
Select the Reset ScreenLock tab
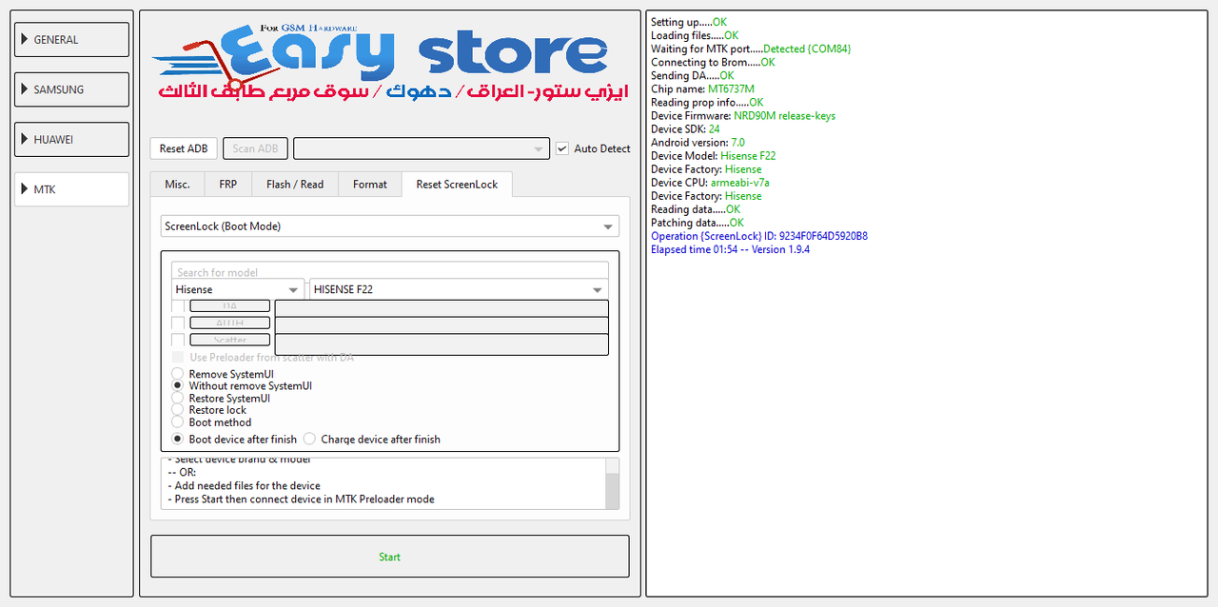[457, 184]
